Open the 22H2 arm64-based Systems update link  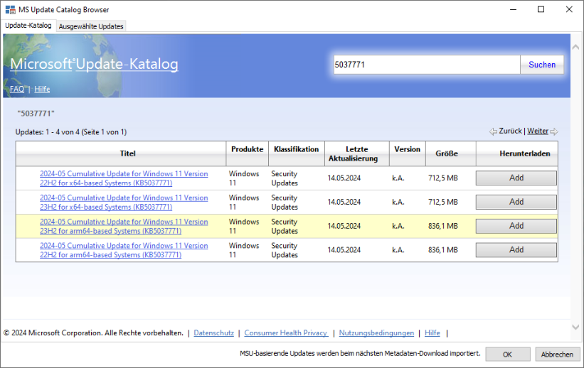124,250
